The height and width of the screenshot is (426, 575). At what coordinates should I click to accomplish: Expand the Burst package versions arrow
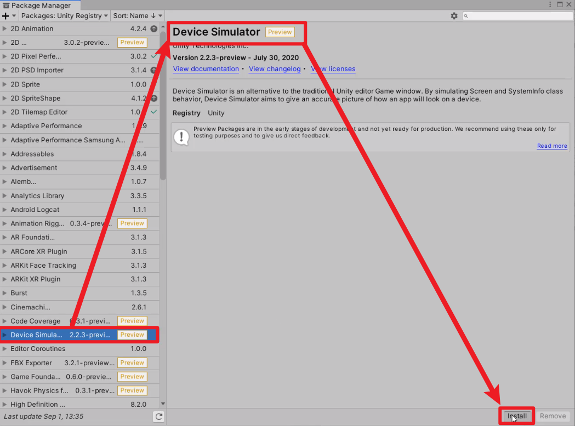click(5, 293)
